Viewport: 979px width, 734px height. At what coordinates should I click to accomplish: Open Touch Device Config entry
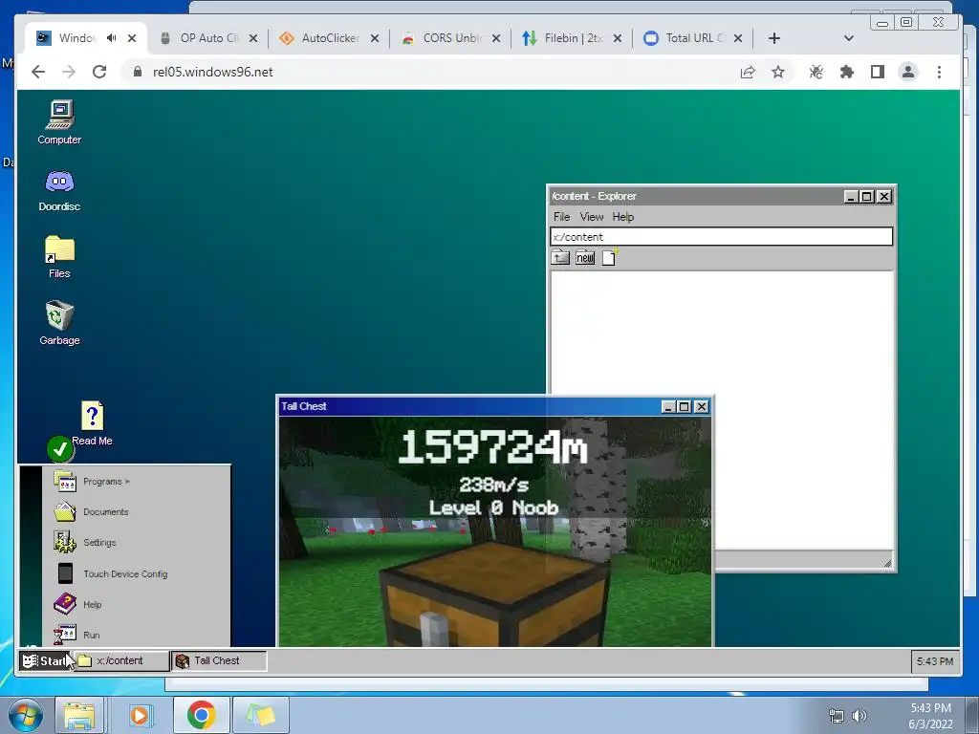click(x=137, y=573)
